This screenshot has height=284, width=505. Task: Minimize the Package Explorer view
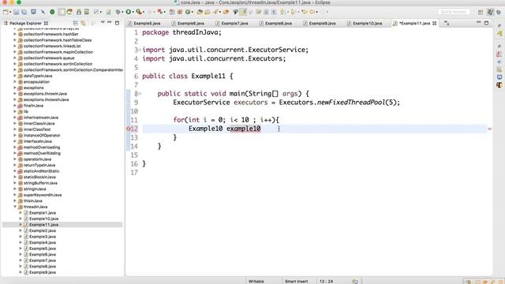110,23
